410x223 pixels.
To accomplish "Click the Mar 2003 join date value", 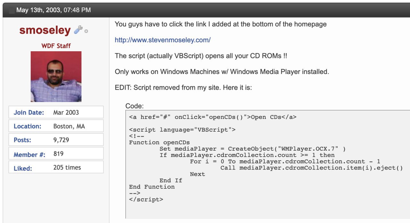I will pyautogui.click(x=66, y=112).
